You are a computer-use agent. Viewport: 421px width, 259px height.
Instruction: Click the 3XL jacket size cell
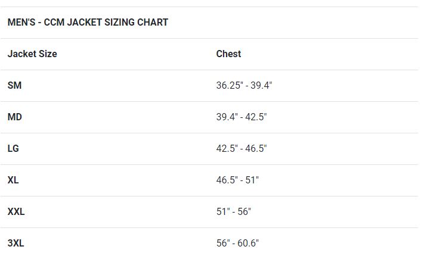click(16, 244)
